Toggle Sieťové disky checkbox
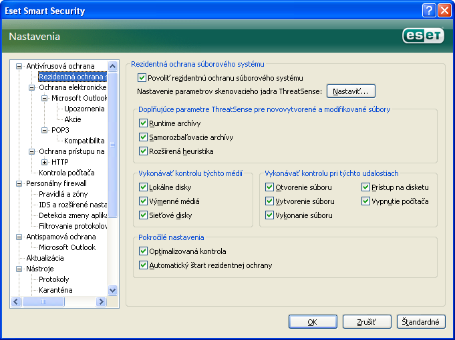Image resolution: width=455 pixels, height=340 pixels. [143, 215]
